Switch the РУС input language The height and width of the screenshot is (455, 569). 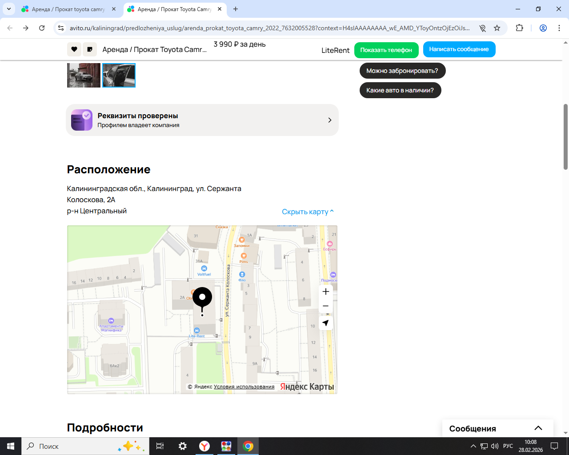point(508,446)
